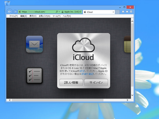Open the Notes app icon
The width and height of the screenshot is (159, 119).
pos(128,44)
